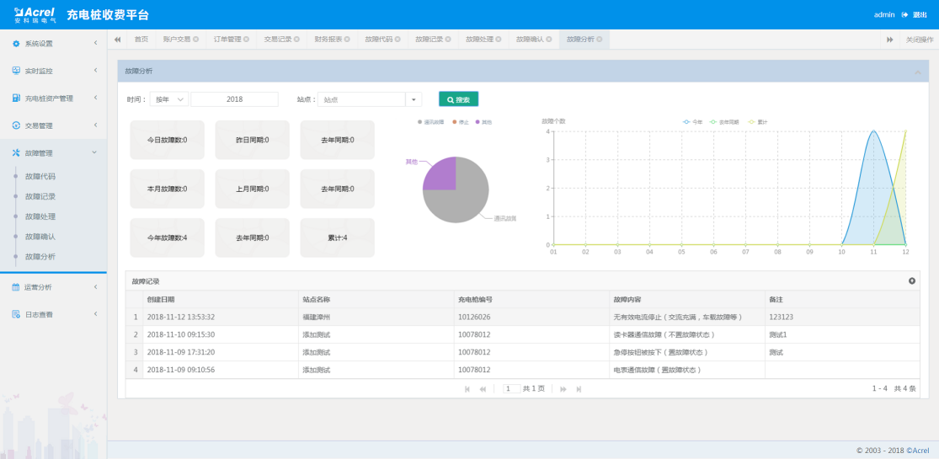This screenshot has width=939, height=459.
Task: Click the 日志查看 log icon
Action: tap(16, 314)
